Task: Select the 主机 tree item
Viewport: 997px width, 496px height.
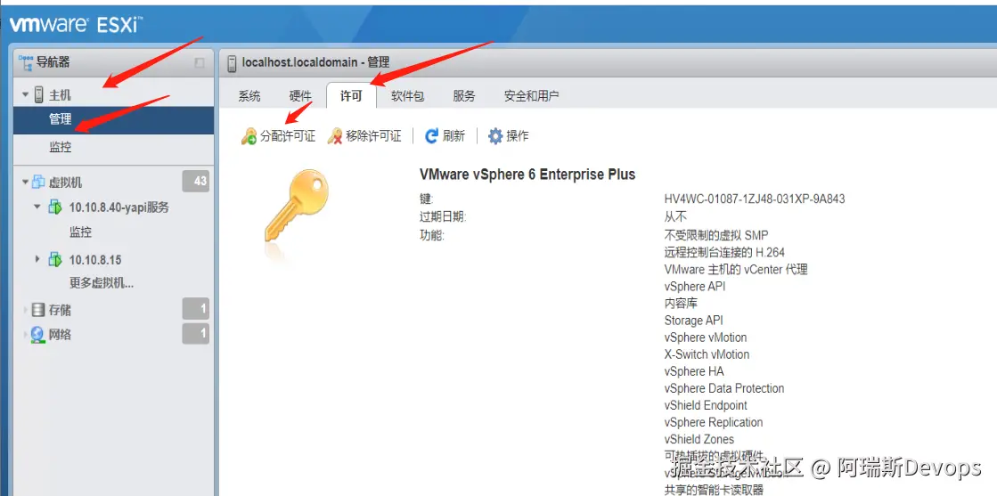Action: point(60,94)
